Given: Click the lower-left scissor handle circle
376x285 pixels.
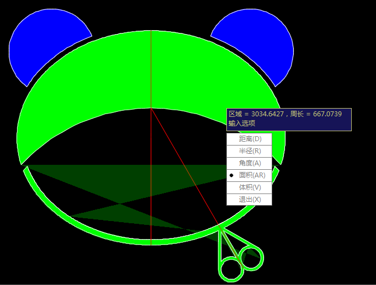Looking at the screenshot, I should click(x=231, y=270).
